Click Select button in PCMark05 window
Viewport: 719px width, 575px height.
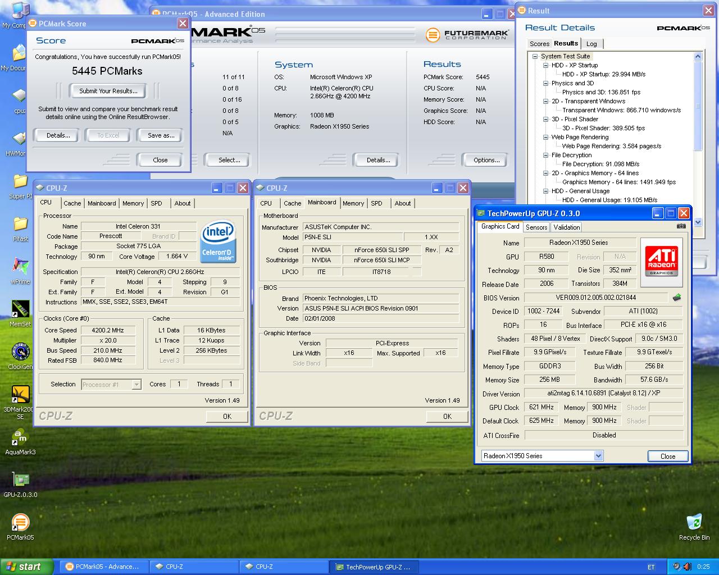(x=229, y=160)
